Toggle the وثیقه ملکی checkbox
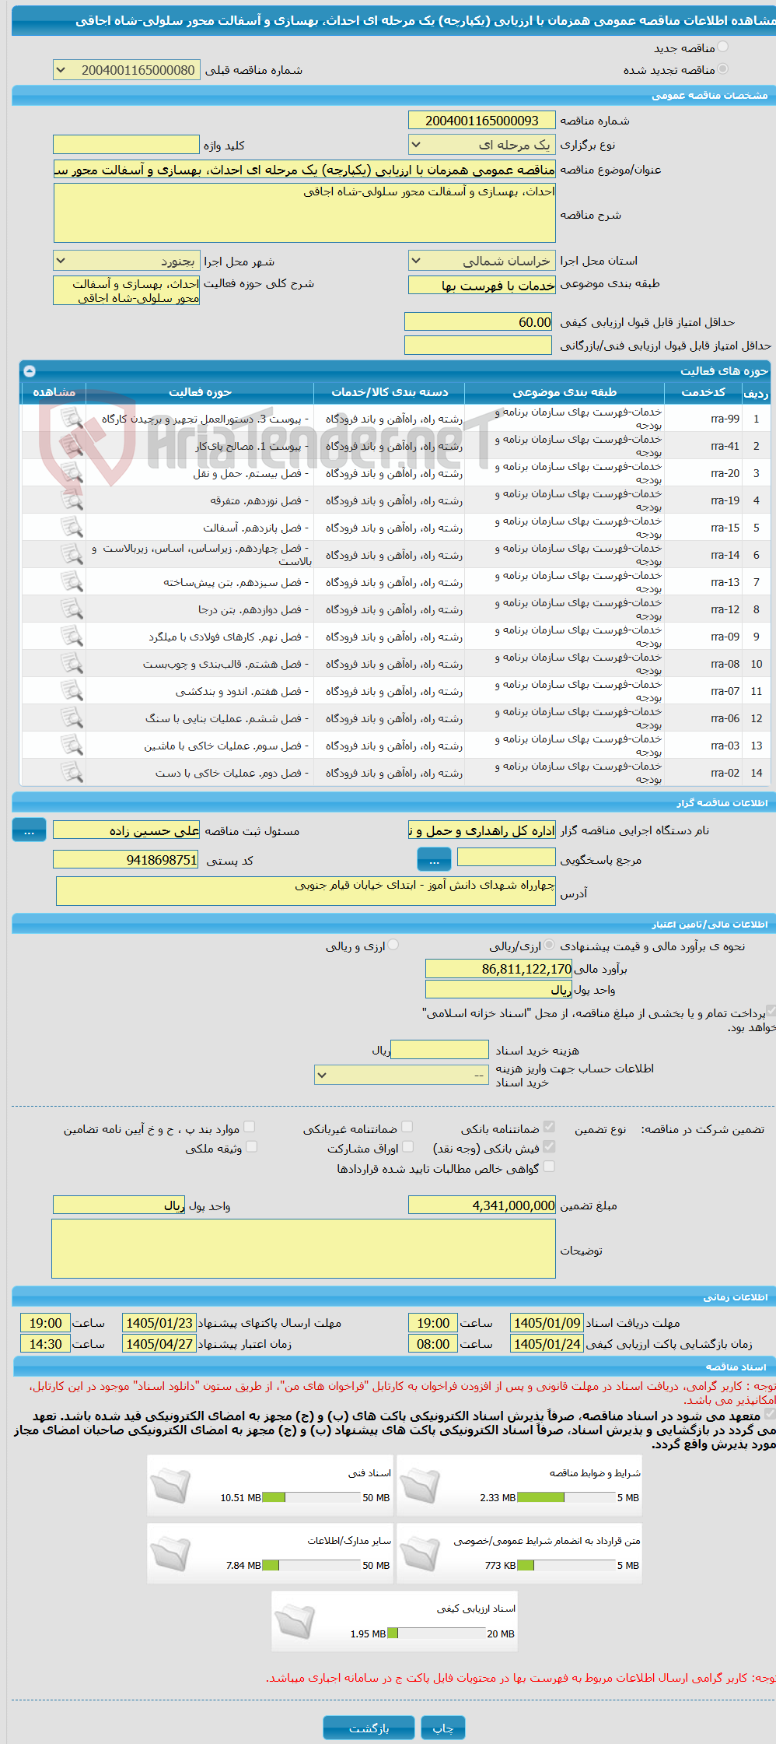The width and height of the screenshot is (776, 1744). point(251,1146)
